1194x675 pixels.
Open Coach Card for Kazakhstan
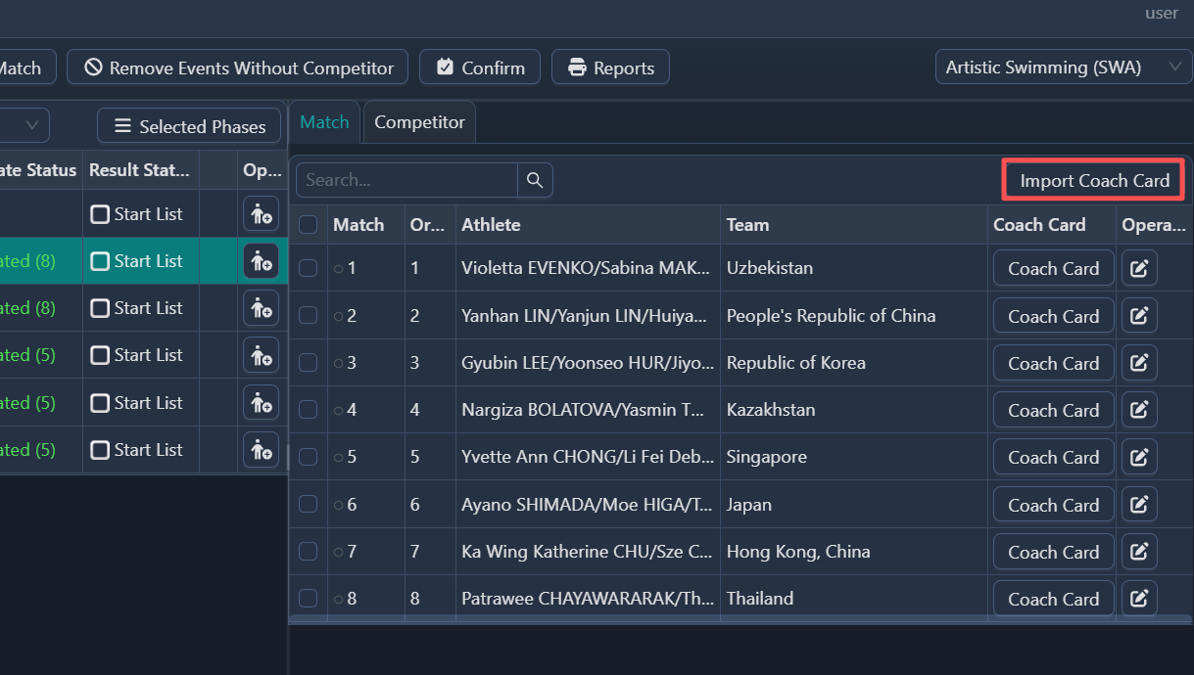point(1053,410)
